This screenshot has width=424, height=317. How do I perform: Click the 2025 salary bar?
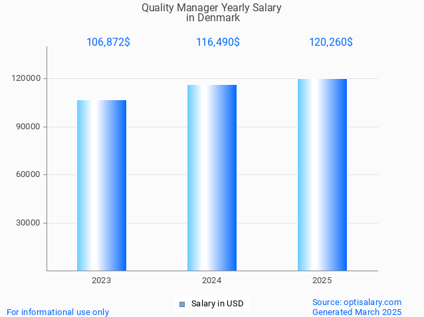(x=322, y=174)
